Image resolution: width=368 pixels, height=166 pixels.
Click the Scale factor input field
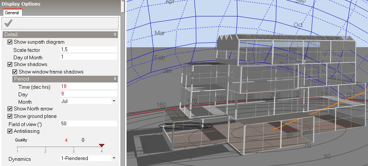point(88,50)
